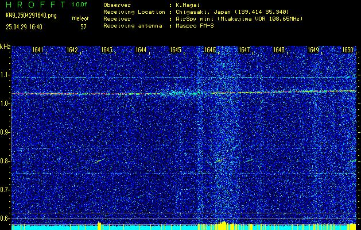The height and width of the screenshot is (230, 361).
Task: Click antenna name Maspro FM-3
Action: (x=195, y=26)
